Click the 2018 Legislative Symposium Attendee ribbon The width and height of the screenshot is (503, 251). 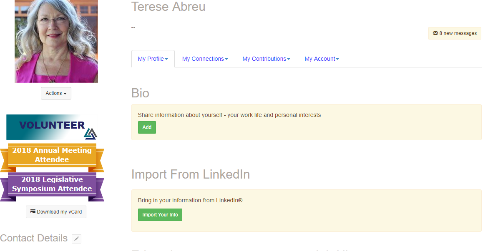click(x=52, y=184)
